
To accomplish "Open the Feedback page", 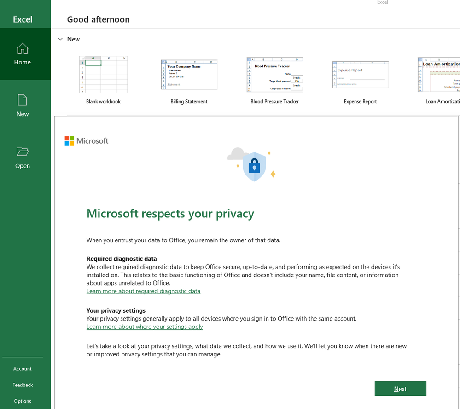I will coord(23,385).
